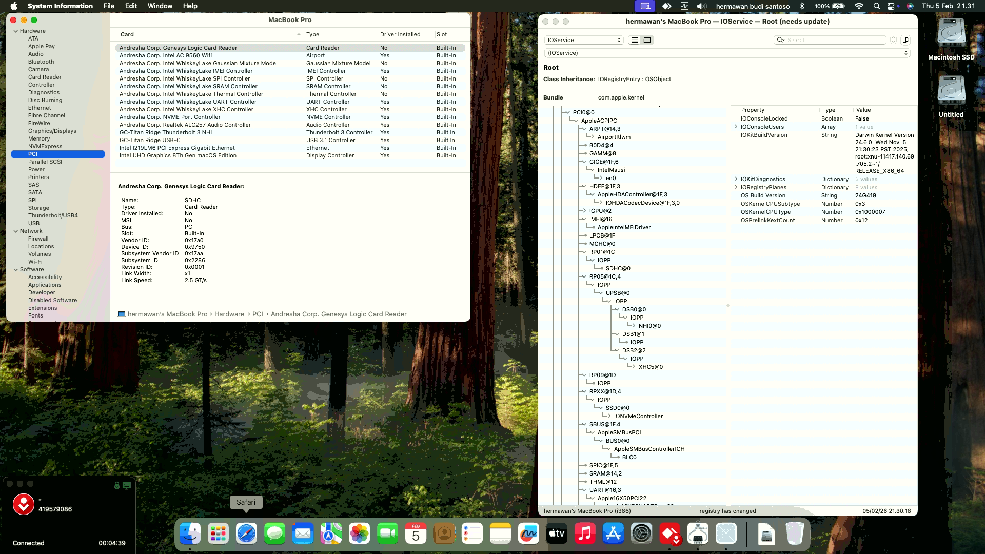Click Hardware in the bottom path bar
The width and height of the screenshot is (985, 554).
(x=229, y=314)
